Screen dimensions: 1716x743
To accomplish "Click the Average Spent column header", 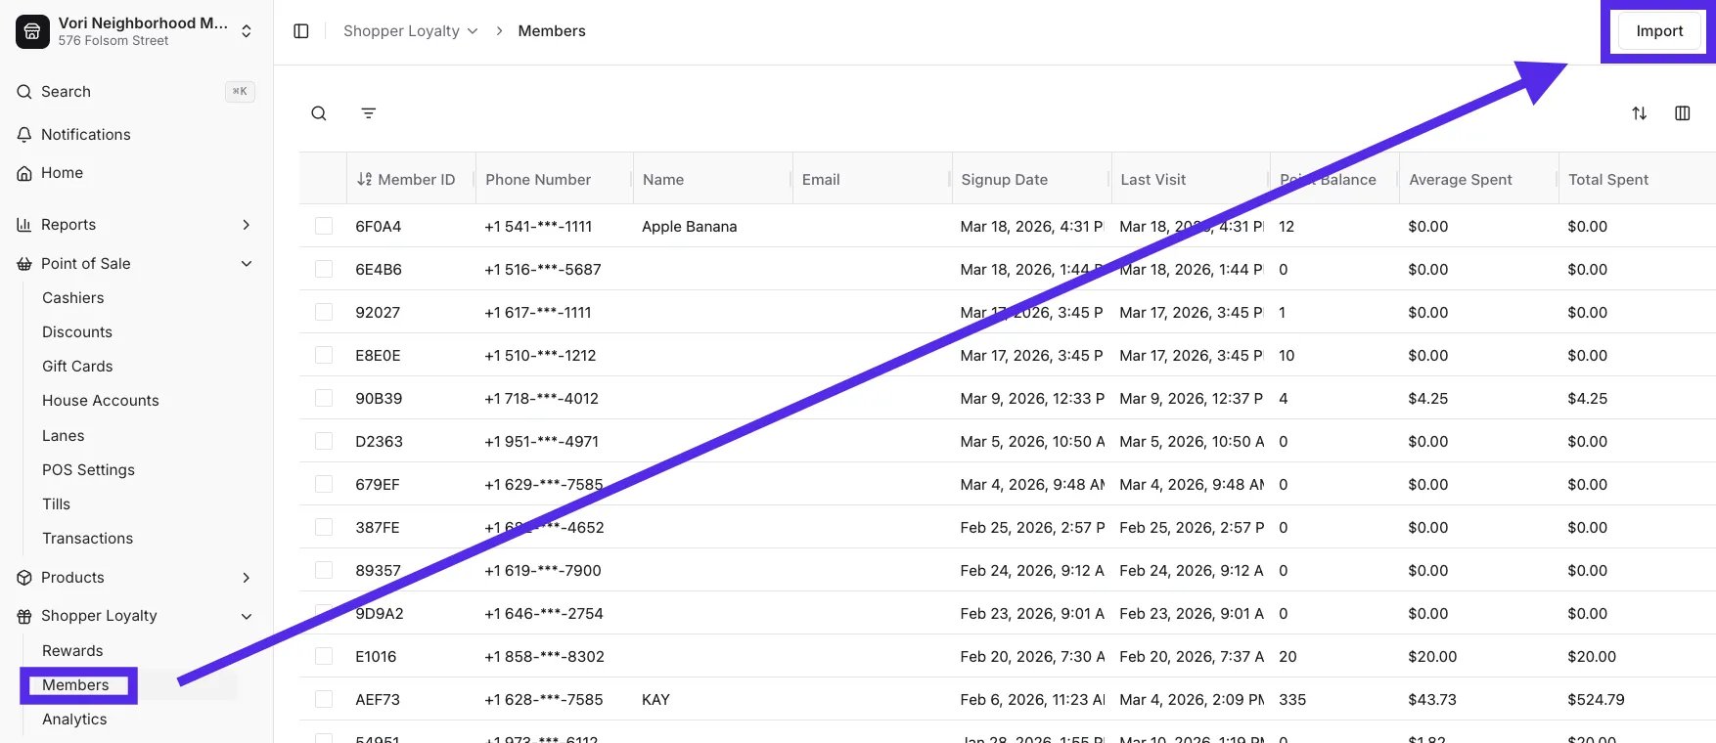I will coord(1461,180).
